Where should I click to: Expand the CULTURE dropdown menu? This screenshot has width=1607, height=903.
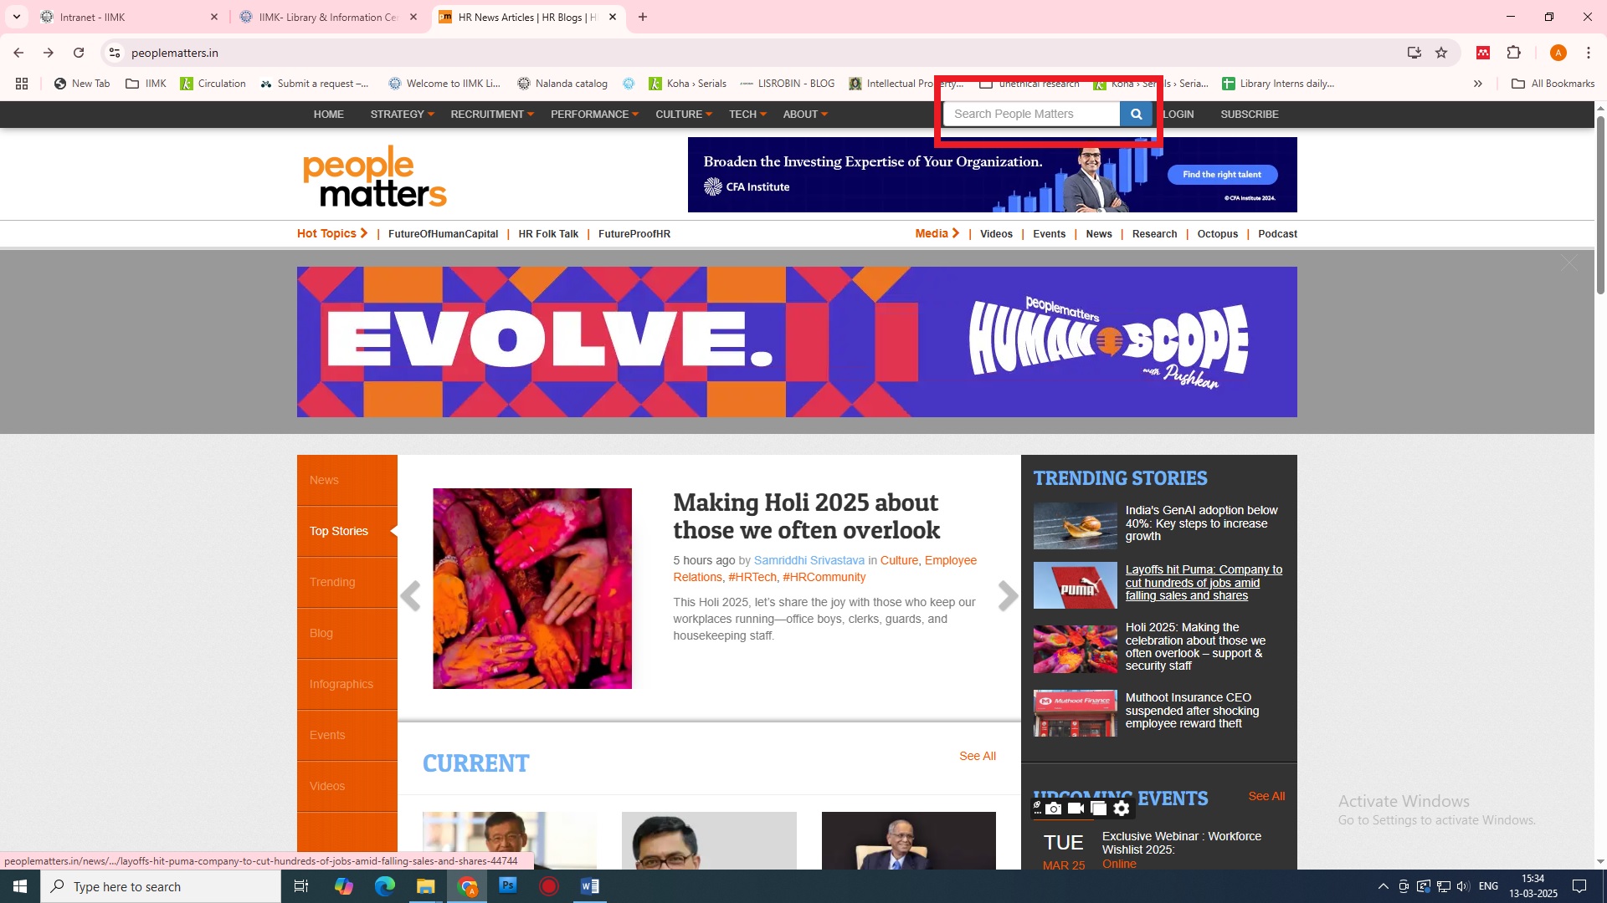[683, 115]
